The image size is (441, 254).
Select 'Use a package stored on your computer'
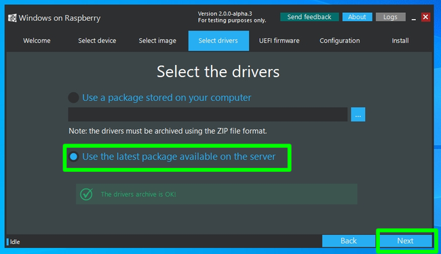[159, 98]
